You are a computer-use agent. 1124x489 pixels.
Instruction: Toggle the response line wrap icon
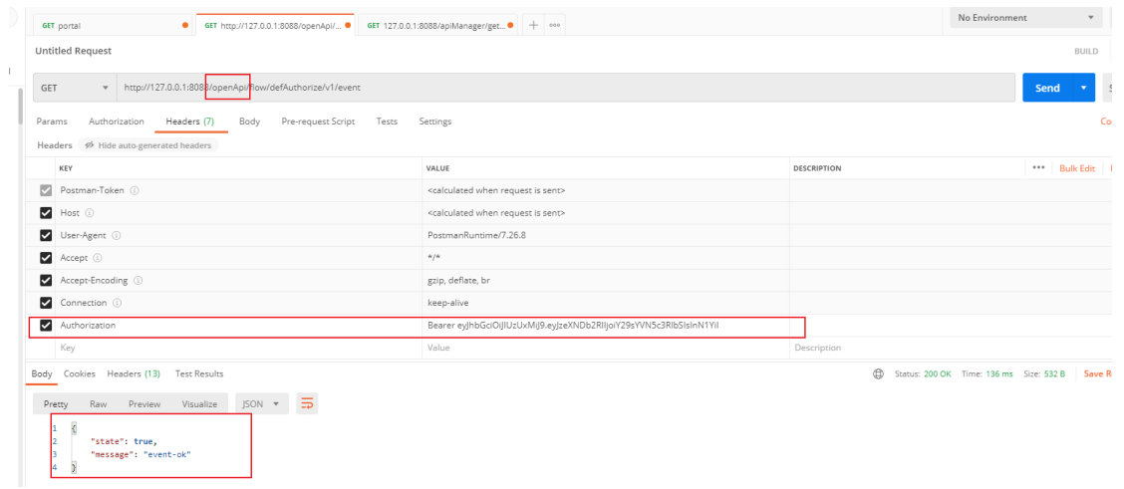308,403
